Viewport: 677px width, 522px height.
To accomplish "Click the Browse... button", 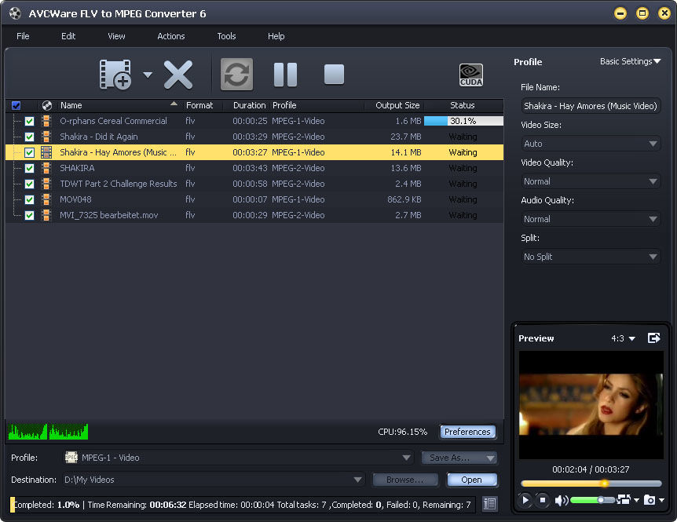I will click(405, 480).
